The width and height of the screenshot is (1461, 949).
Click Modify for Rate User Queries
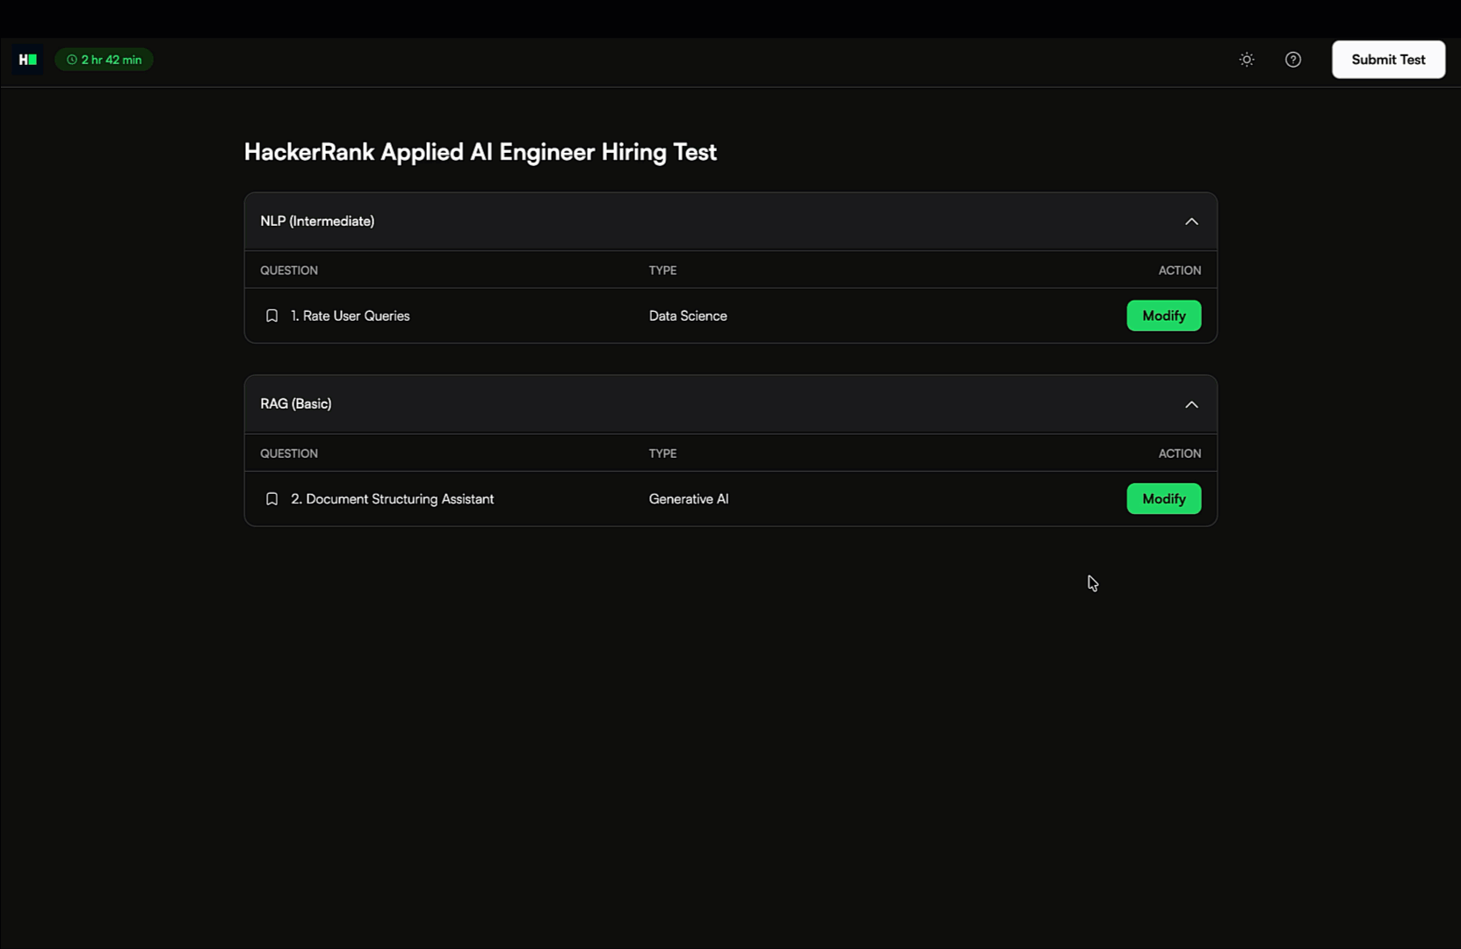pyautogui.click(x=1163, y=315)
